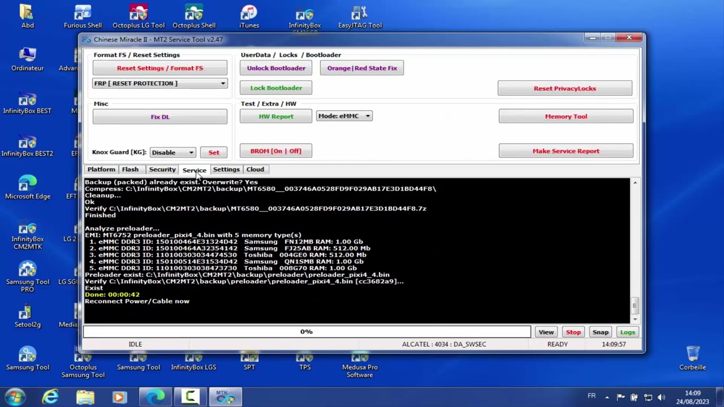The image size is (724, 407).
Task: Open the green C app on taskbar
Action: 190,397
